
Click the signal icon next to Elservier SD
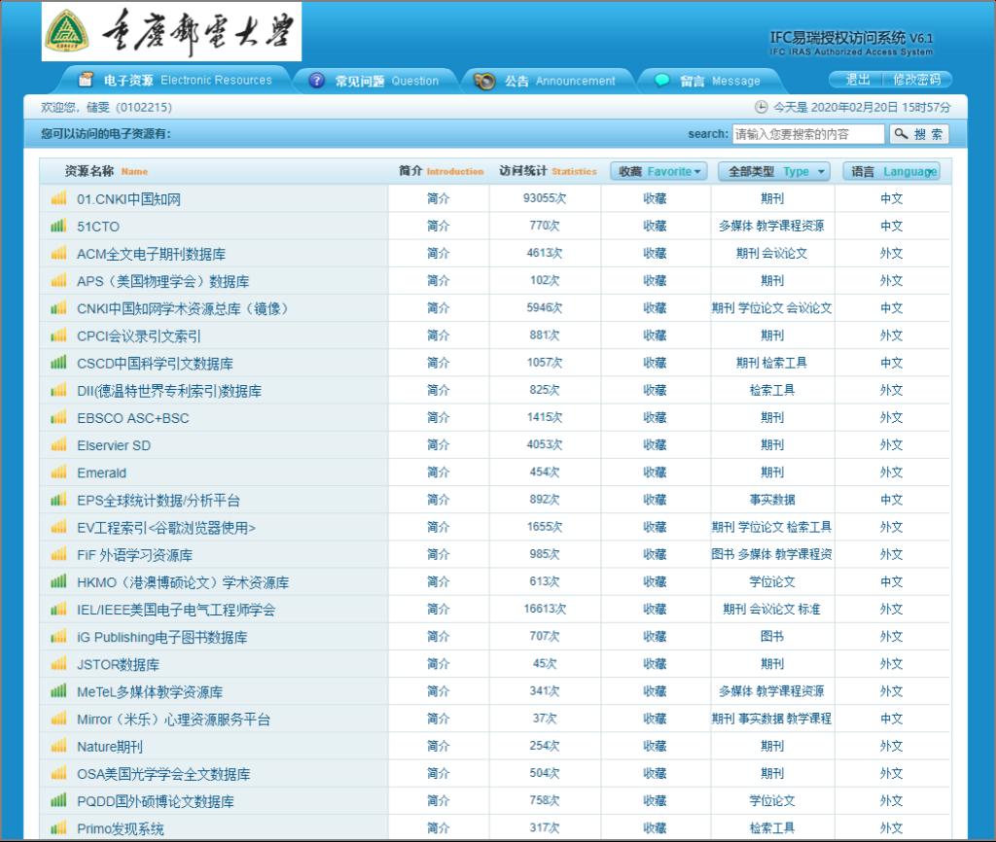[58, 445]
